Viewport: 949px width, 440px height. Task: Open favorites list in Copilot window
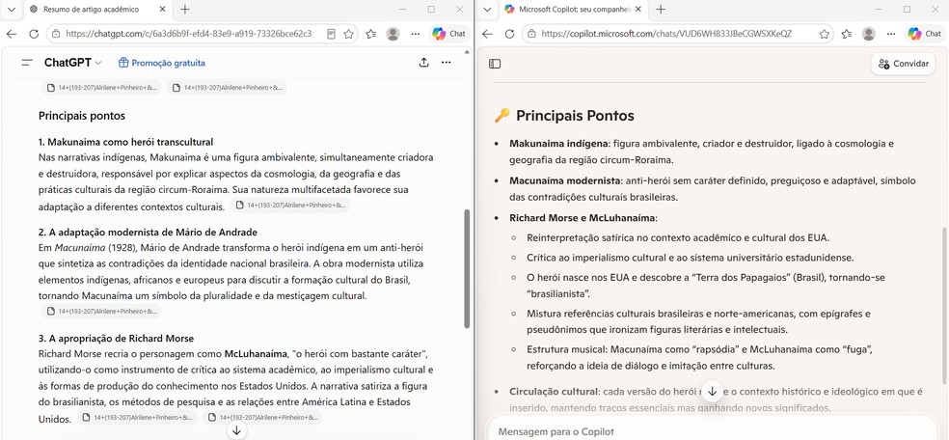pyautogui.click(x=847, y=34)
